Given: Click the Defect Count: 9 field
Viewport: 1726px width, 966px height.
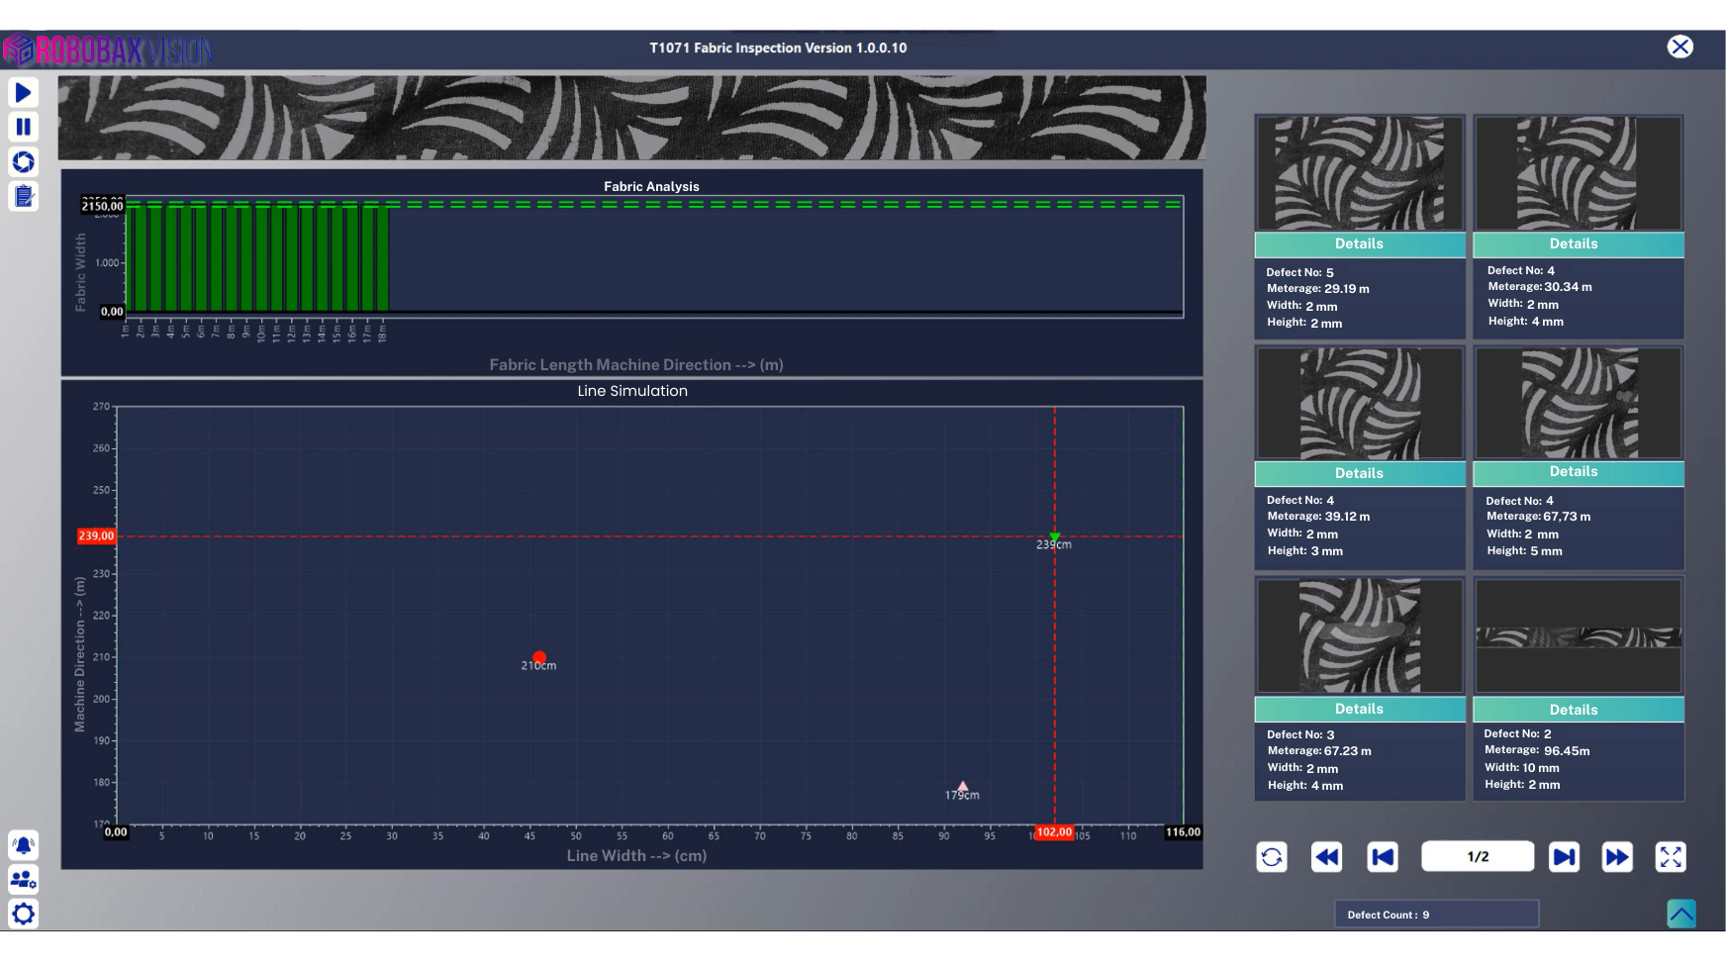Looking at the screenshot, I should [x=1436, y=915].
